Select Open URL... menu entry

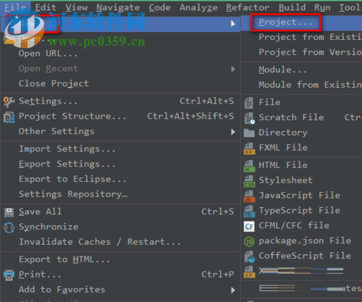(x=48, y=54)
